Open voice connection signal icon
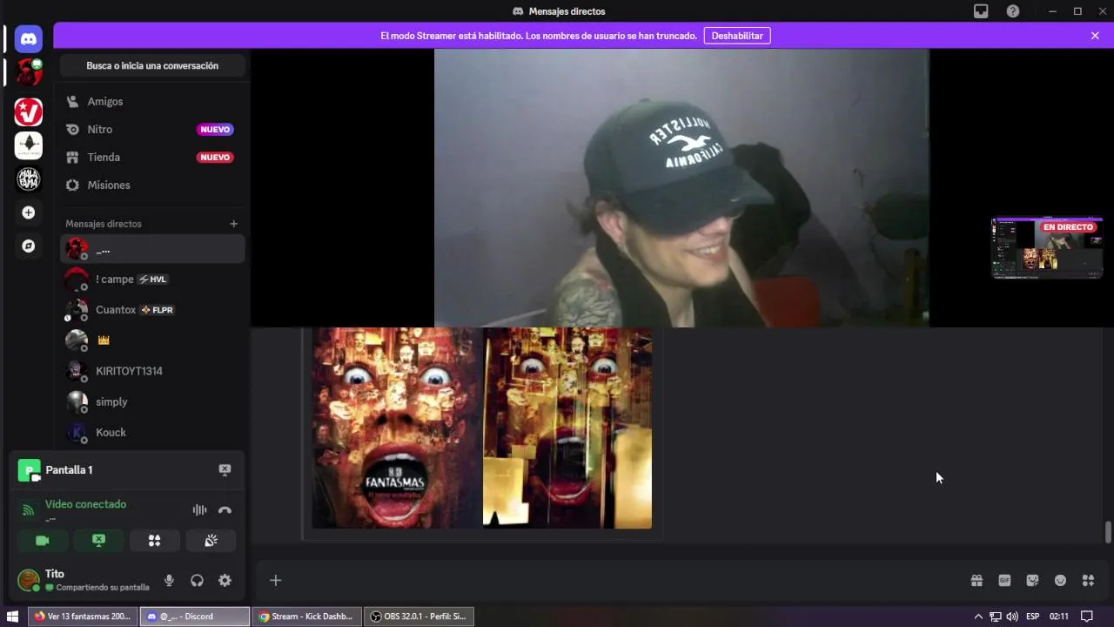Image resolution: width=1114 pixels, height=627 pixels. [x=29, y=510]
